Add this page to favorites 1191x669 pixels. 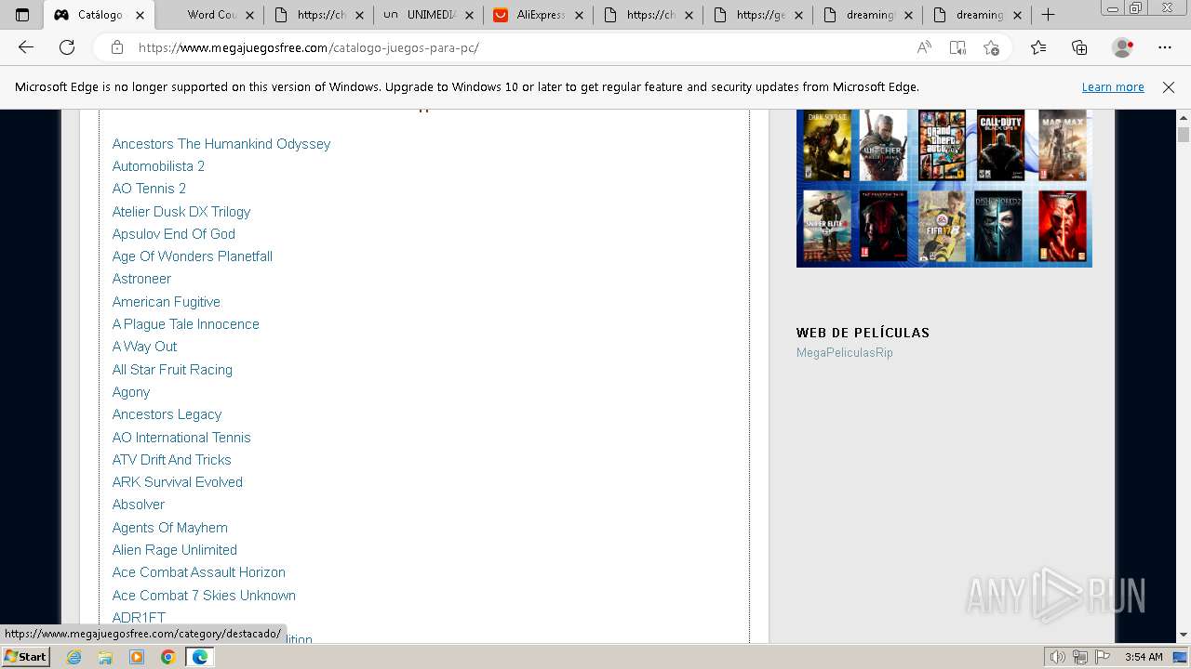(x=991, y=47)
